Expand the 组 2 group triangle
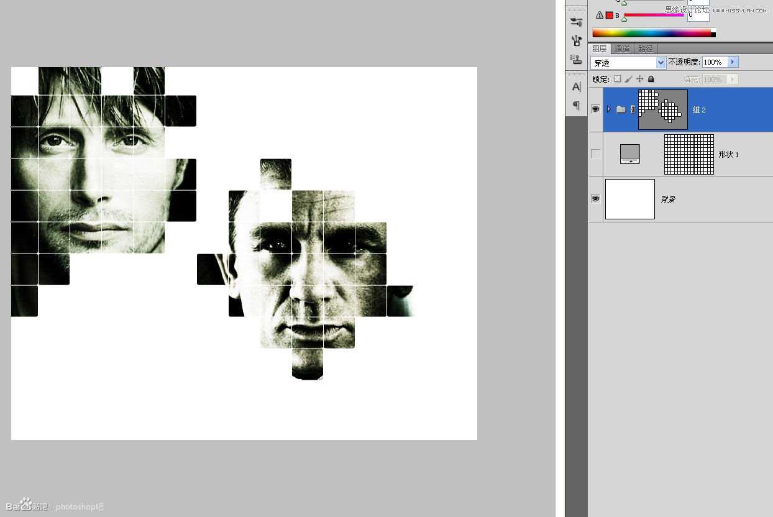This screenshot has width=773, height=517. 609,109
